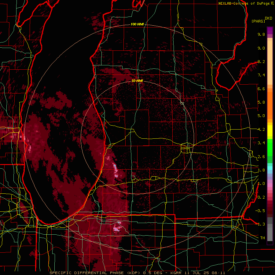Click the 9.8 value on color scale
This screenshot has height=275, width=275.
coord(261,34)
